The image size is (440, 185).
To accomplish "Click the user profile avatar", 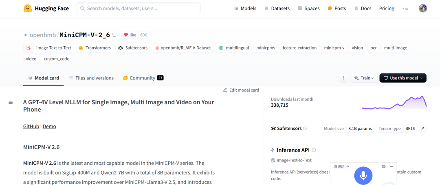I will pos(423,8).
